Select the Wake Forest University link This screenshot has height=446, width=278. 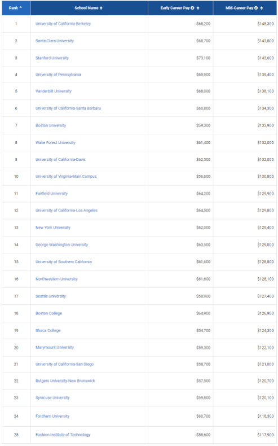[55, 142]
